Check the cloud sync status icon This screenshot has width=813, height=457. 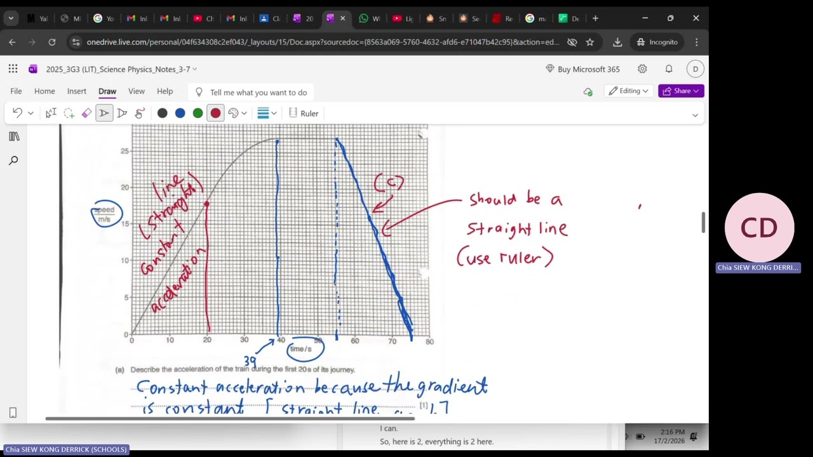pyautogui.click(x=588, y=91)
